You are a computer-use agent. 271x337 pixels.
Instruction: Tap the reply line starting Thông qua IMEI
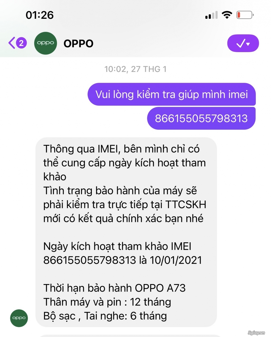pos(121,149)
